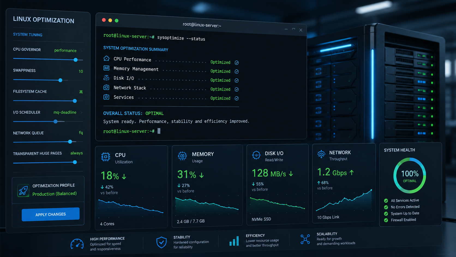Click the terminal X close icon
The height and width of the screenshot is (257, 456).
301,30
